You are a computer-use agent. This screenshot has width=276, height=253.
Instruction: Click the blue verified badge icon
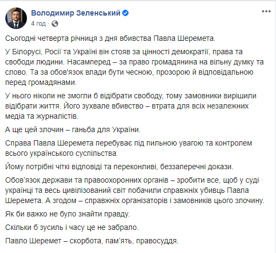click(125, 13)
